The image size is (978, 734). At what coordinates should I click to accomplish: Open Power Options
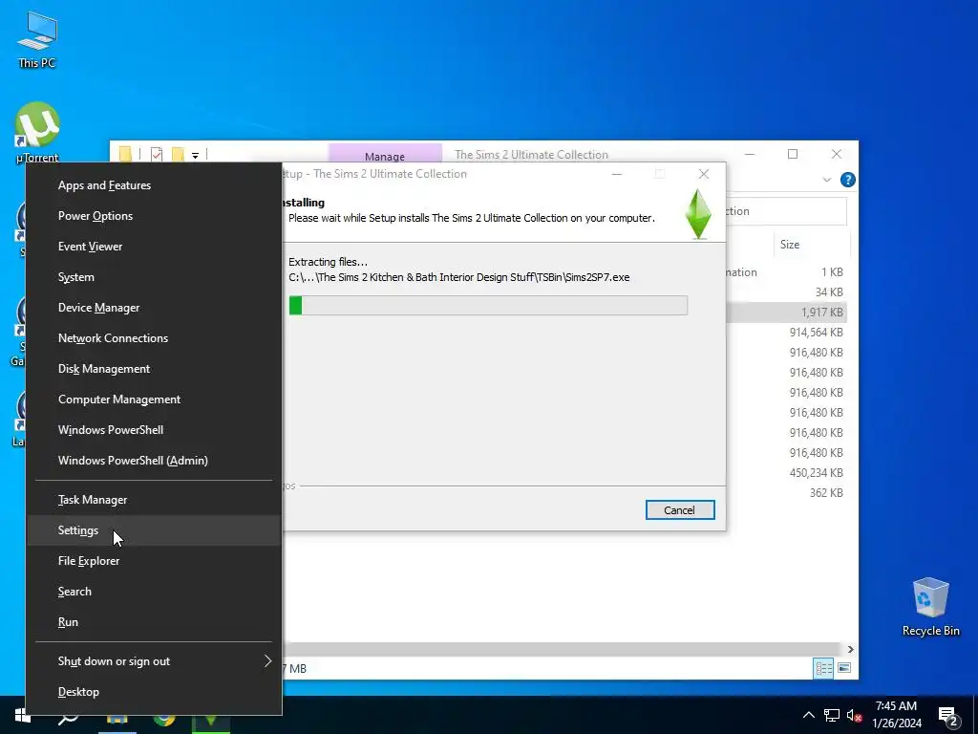(x=154, y=216)
